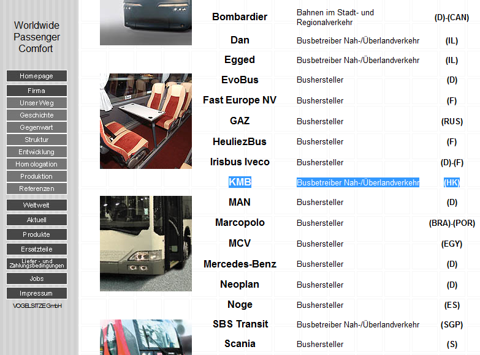Click the red bus photo thumbnail

click(146, 337)
